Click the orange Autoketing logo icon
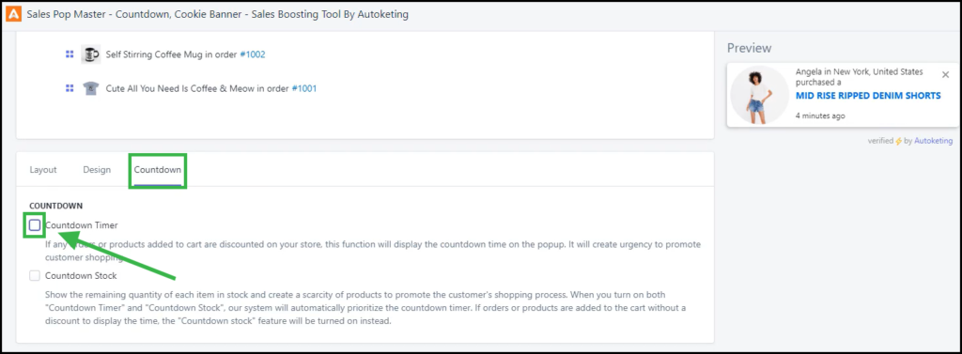The height and width of the screenshot is (354, 962). point(13,14)
